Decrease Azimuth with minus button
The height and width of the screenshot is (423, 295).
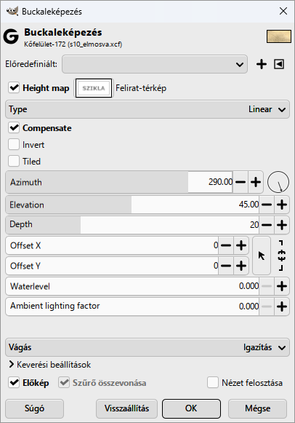click(x=241, y=182)
